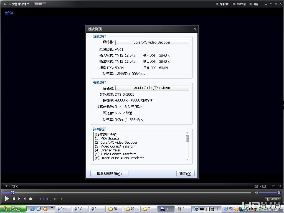Toggle the 채팅 chat option
Viewport: 284px width, 213px height.
254,4
